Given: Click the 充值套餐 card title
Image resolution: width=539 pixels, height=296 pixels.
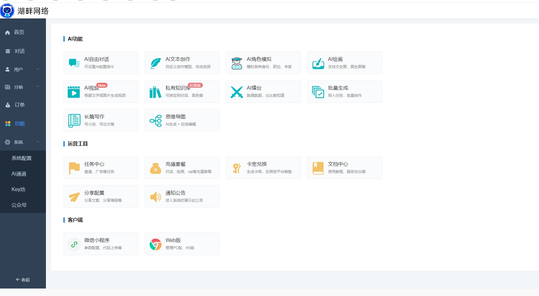Looking at the screenshot, I should point(175,164).
